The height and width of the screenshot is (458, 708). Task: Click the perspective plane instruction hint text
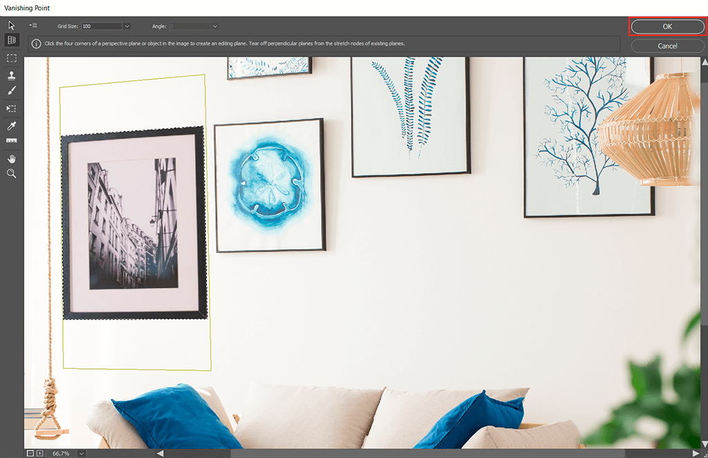click(225, 44)
